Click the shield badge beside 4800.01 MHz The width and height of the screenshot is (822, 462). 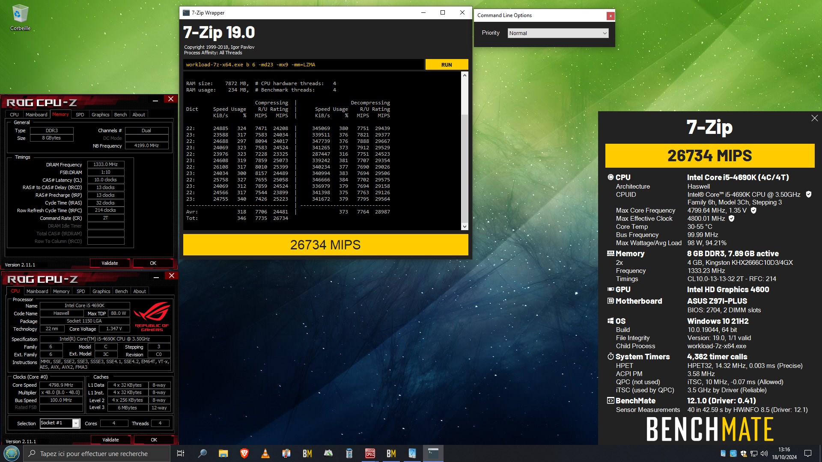(732, 218)
